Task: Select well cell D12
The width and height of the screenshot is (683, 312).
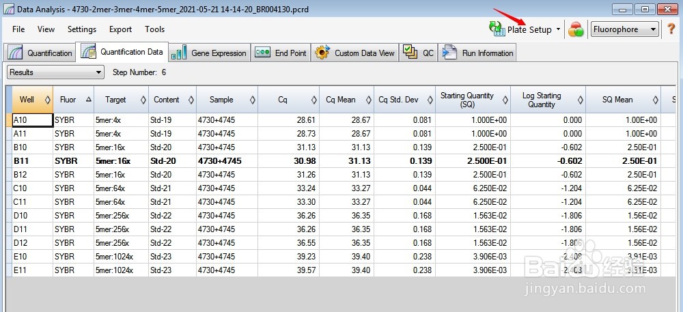Action: click(x=32, y=242)
